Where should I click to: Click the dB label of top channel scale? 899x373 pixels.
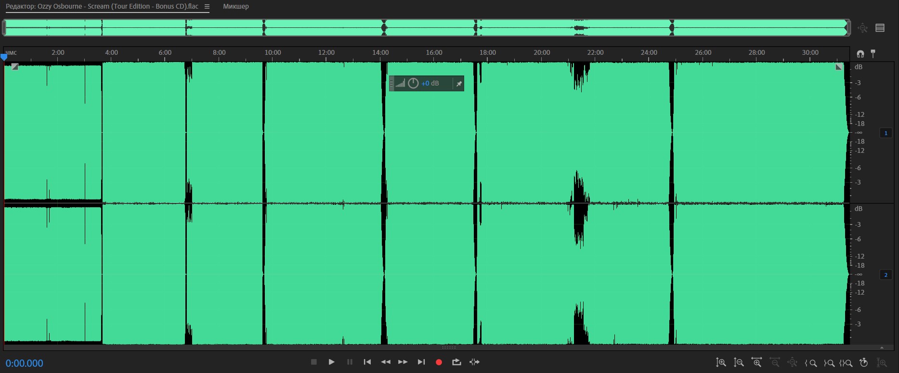click(858, 67)
